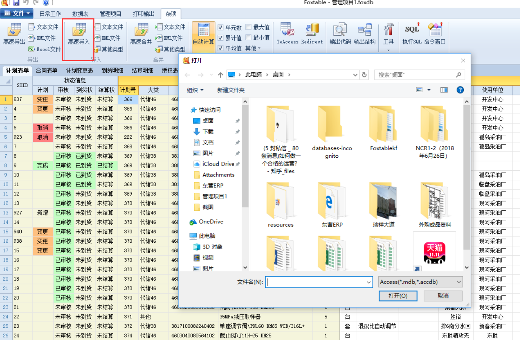Toggle the 平均值 checkbox

pos(221,48)
